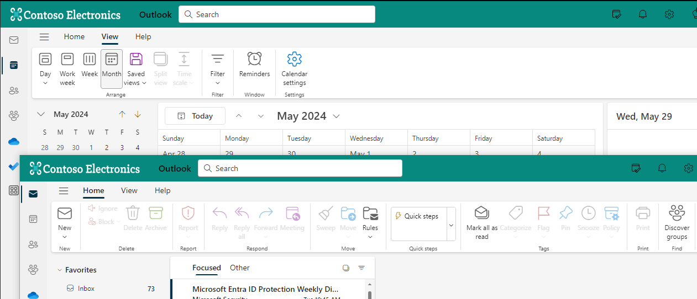
Task: Click orange up arrow in mini calendar
Action: click(122, 114)
